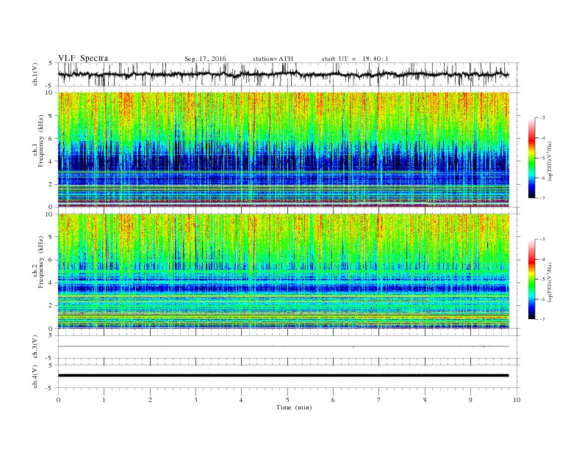Click the "6" tick on the time axis
Screen dimensions: 582x449
pyautogui.click(x=333, y=400)
